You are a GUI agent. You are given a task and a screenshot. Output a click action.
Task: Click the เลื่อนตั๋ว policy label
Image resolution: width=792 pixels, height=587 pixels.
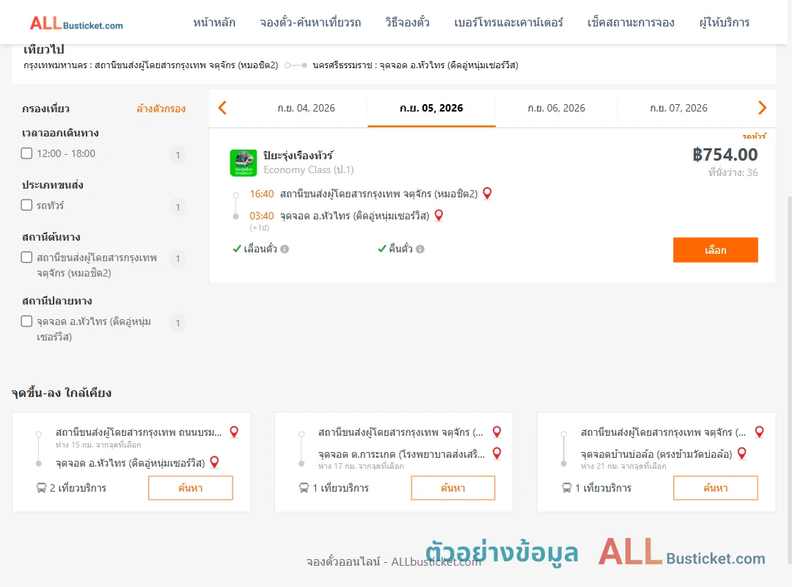click(x=260, y=249)
